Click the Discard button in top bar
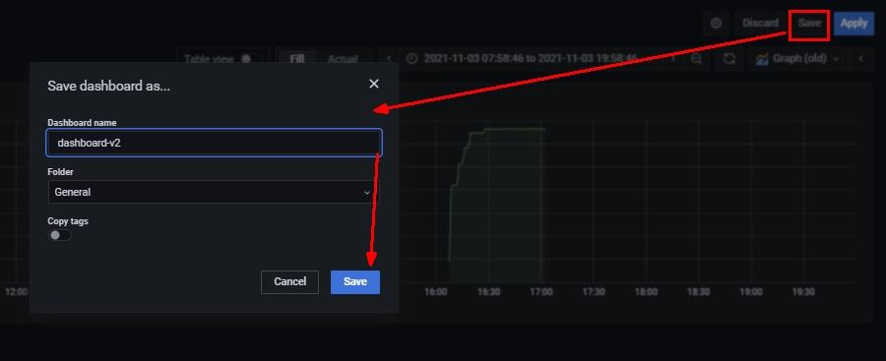The width and height of the screenshot is (886, 361). [x=760, y=24]
